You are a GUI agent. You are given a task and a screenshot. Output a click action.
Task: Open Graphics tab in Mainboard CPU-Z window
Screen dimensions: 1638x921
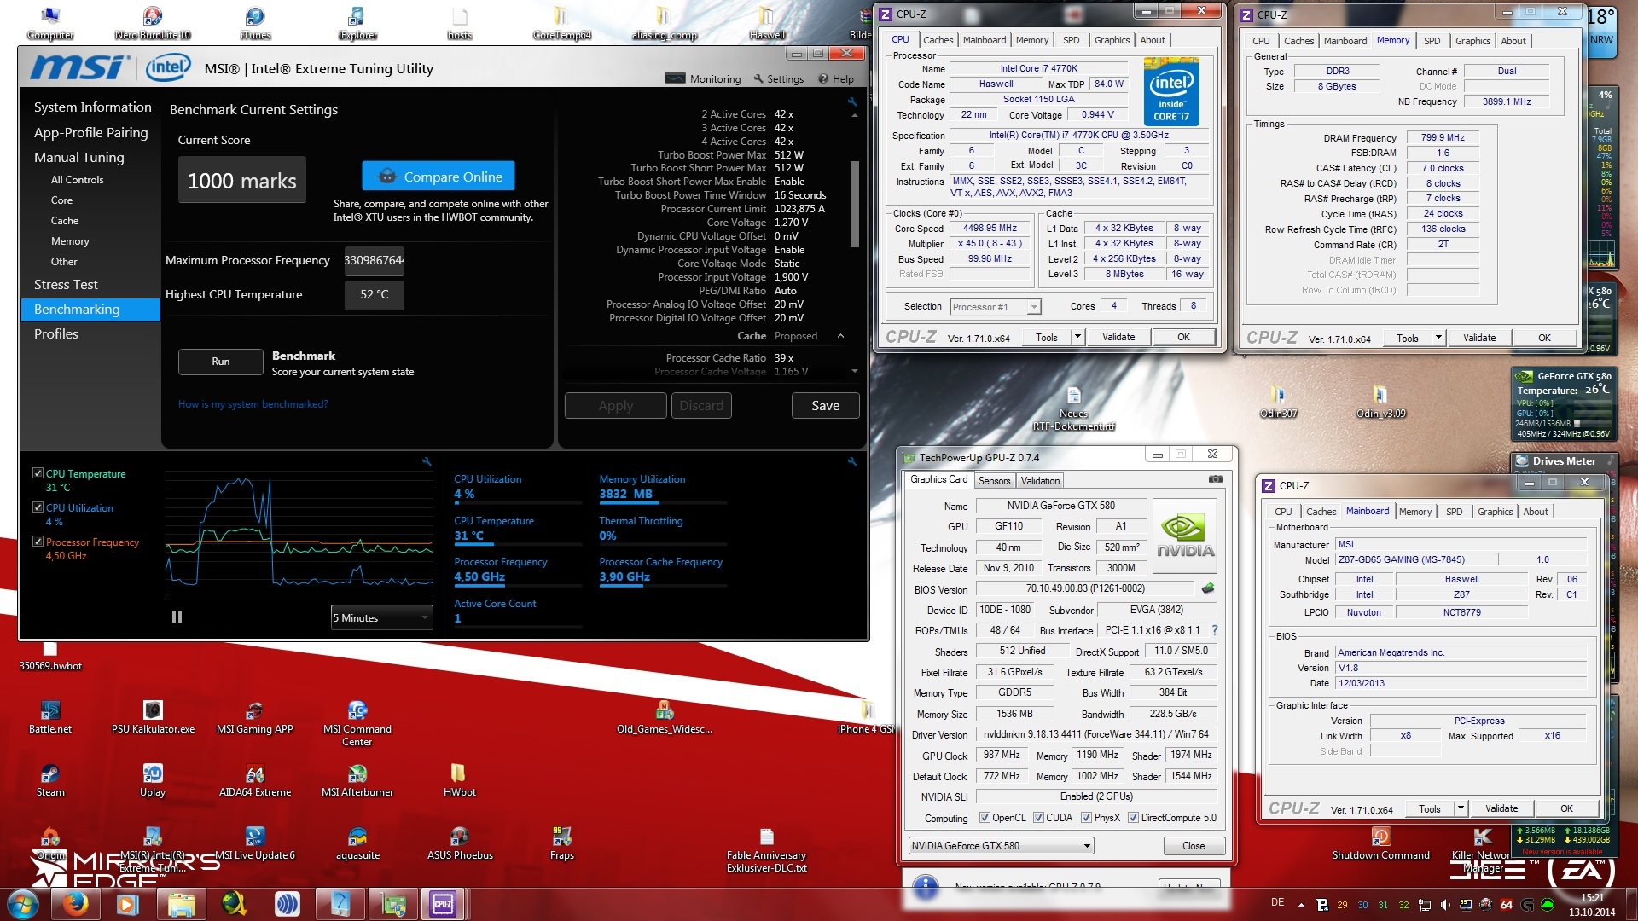[1495, 512]
